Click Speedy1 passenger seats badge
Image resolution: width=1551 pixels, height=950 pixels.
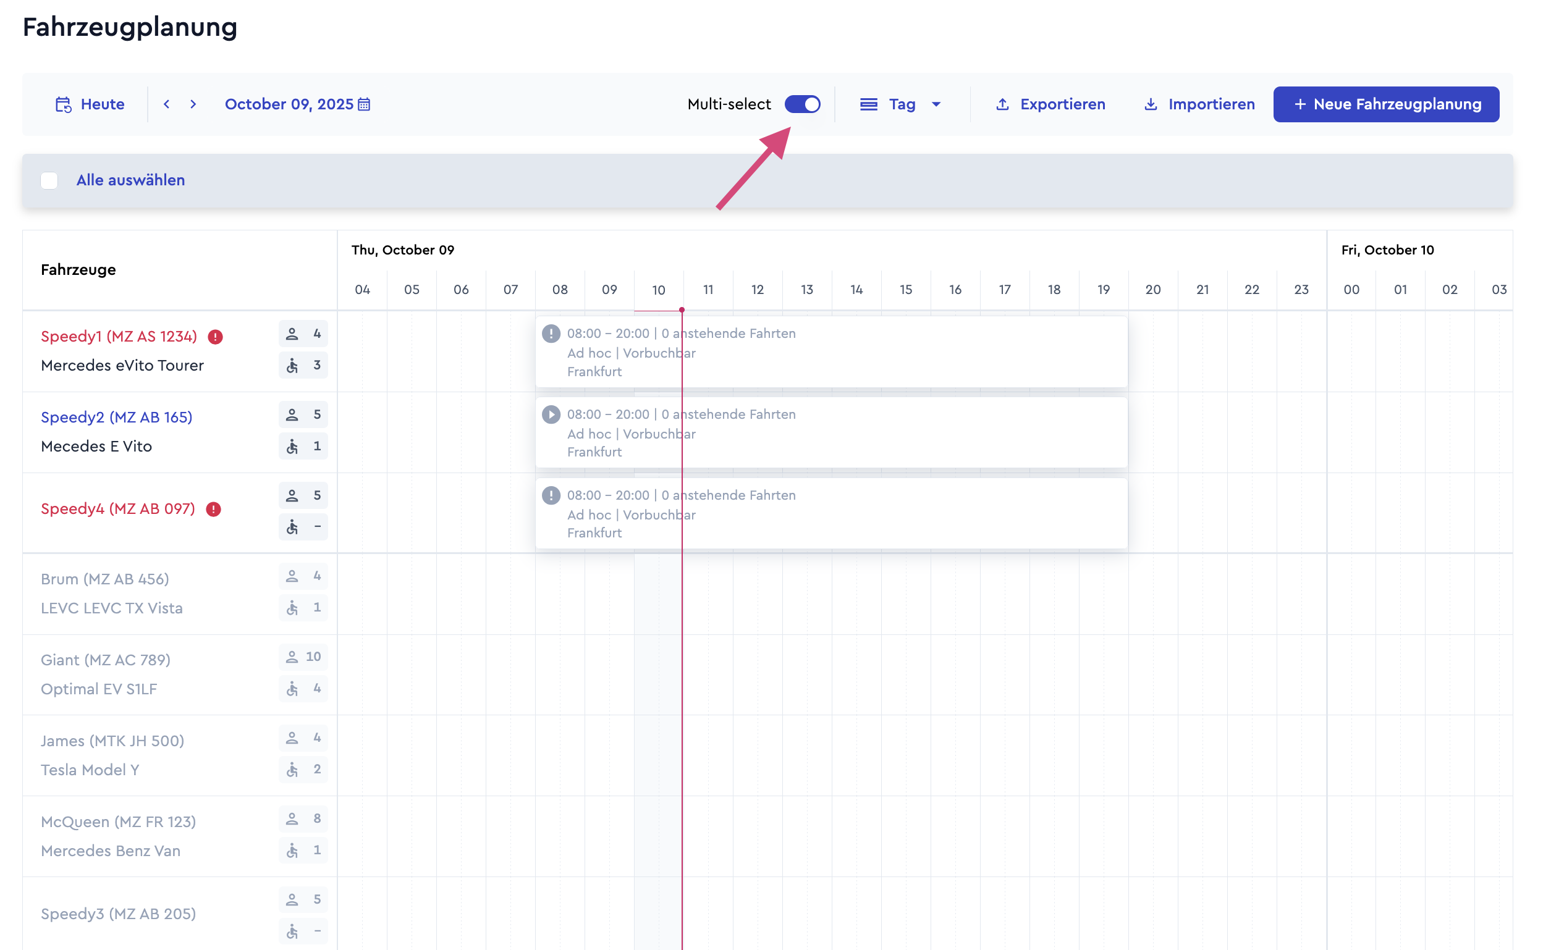[303, 334]
